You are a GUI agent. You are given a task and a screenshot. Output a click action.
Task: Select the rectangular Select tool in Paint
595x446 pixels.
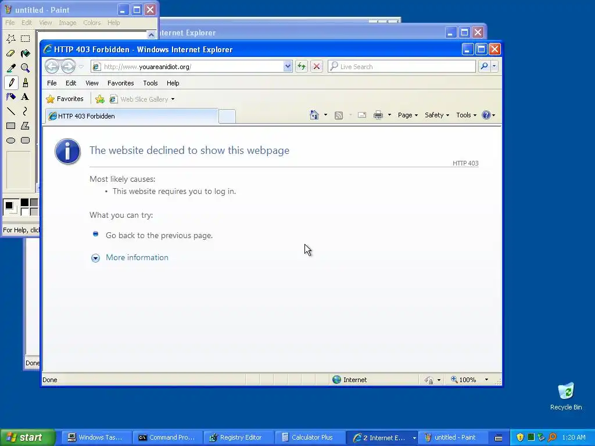coord(26,39)
